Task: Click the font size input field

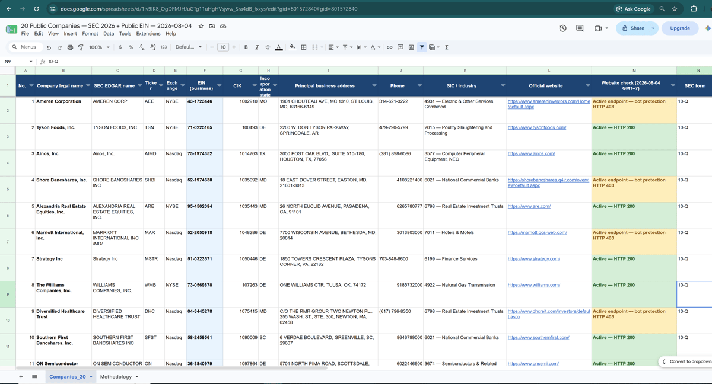Action: 223,47
